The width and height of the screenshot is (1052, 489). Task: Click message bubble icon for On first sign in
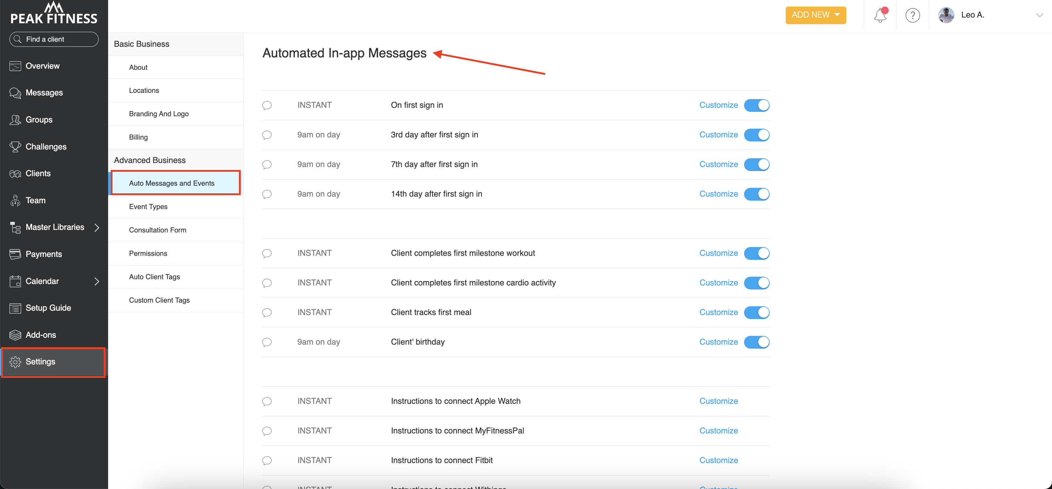(x=267, y=105)
